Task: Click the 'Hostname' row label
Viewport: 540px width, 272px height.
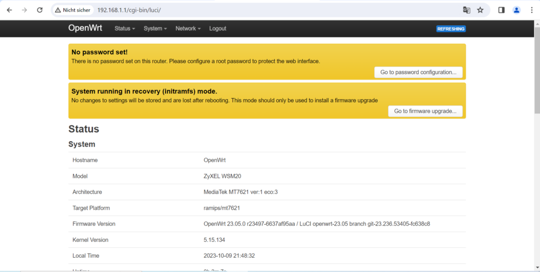Action: point(85,160)
